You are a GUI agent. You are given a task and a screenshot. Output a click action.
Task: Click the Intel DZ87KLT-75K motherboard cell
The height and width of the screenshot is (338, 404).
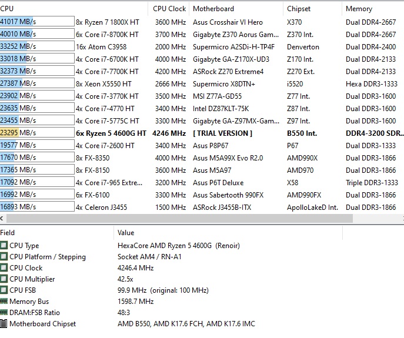click(221, 109)
